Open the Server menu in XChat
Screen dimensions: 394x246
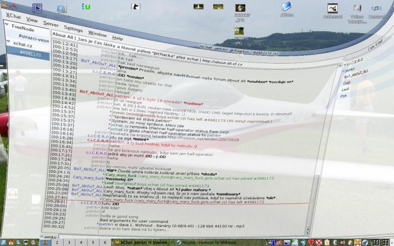[x=51, y=24]
